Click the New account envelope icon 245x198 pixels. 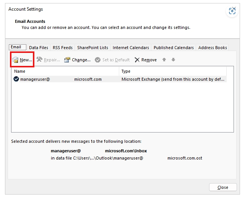[x=15, y=60]
